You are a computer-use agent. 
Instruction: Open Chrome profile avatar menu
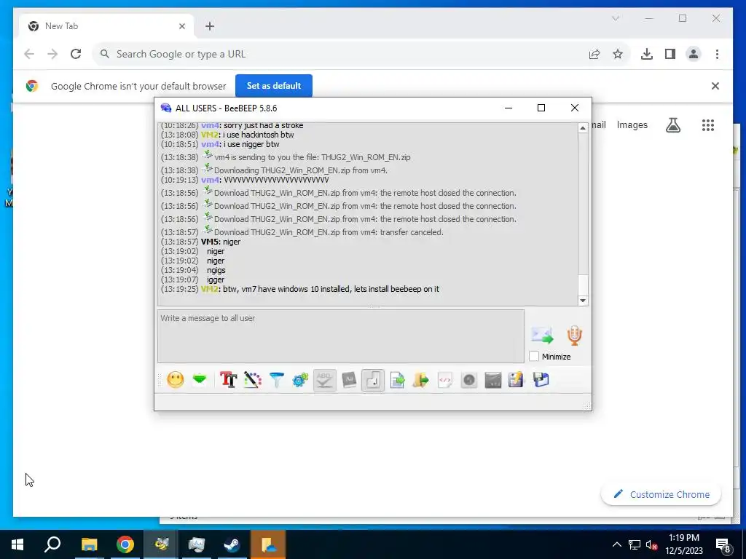point(694,54)
